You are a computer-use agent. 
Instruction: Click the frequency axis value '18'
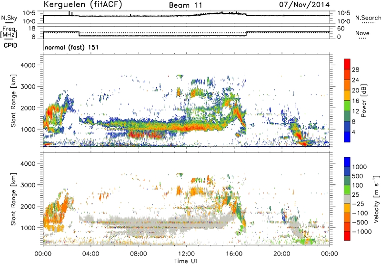32,29
